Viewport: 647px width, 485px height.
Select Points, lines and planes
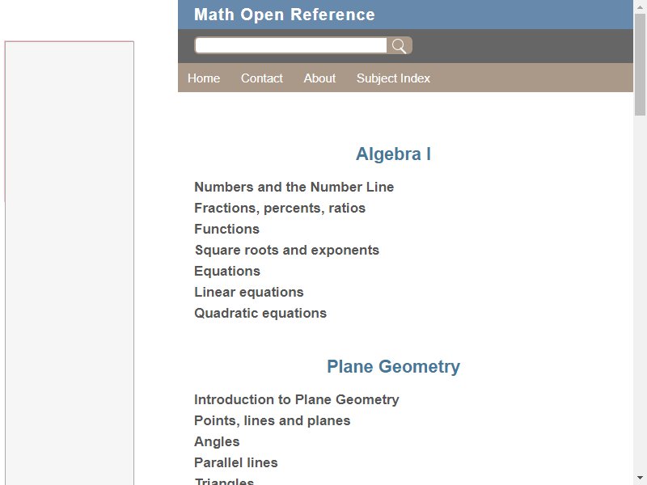click(x=273, y=420)
